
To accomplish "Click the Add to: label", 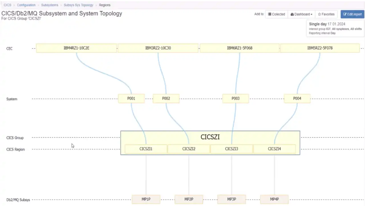I will [x=259, y=14].
